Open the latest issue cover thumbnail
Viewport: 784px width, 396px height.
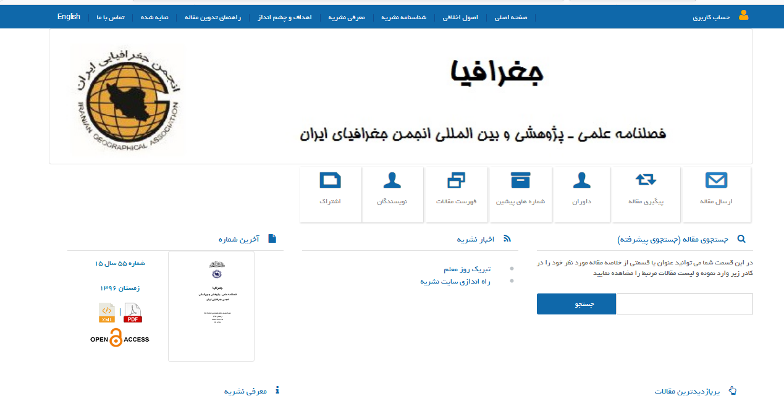211,306
